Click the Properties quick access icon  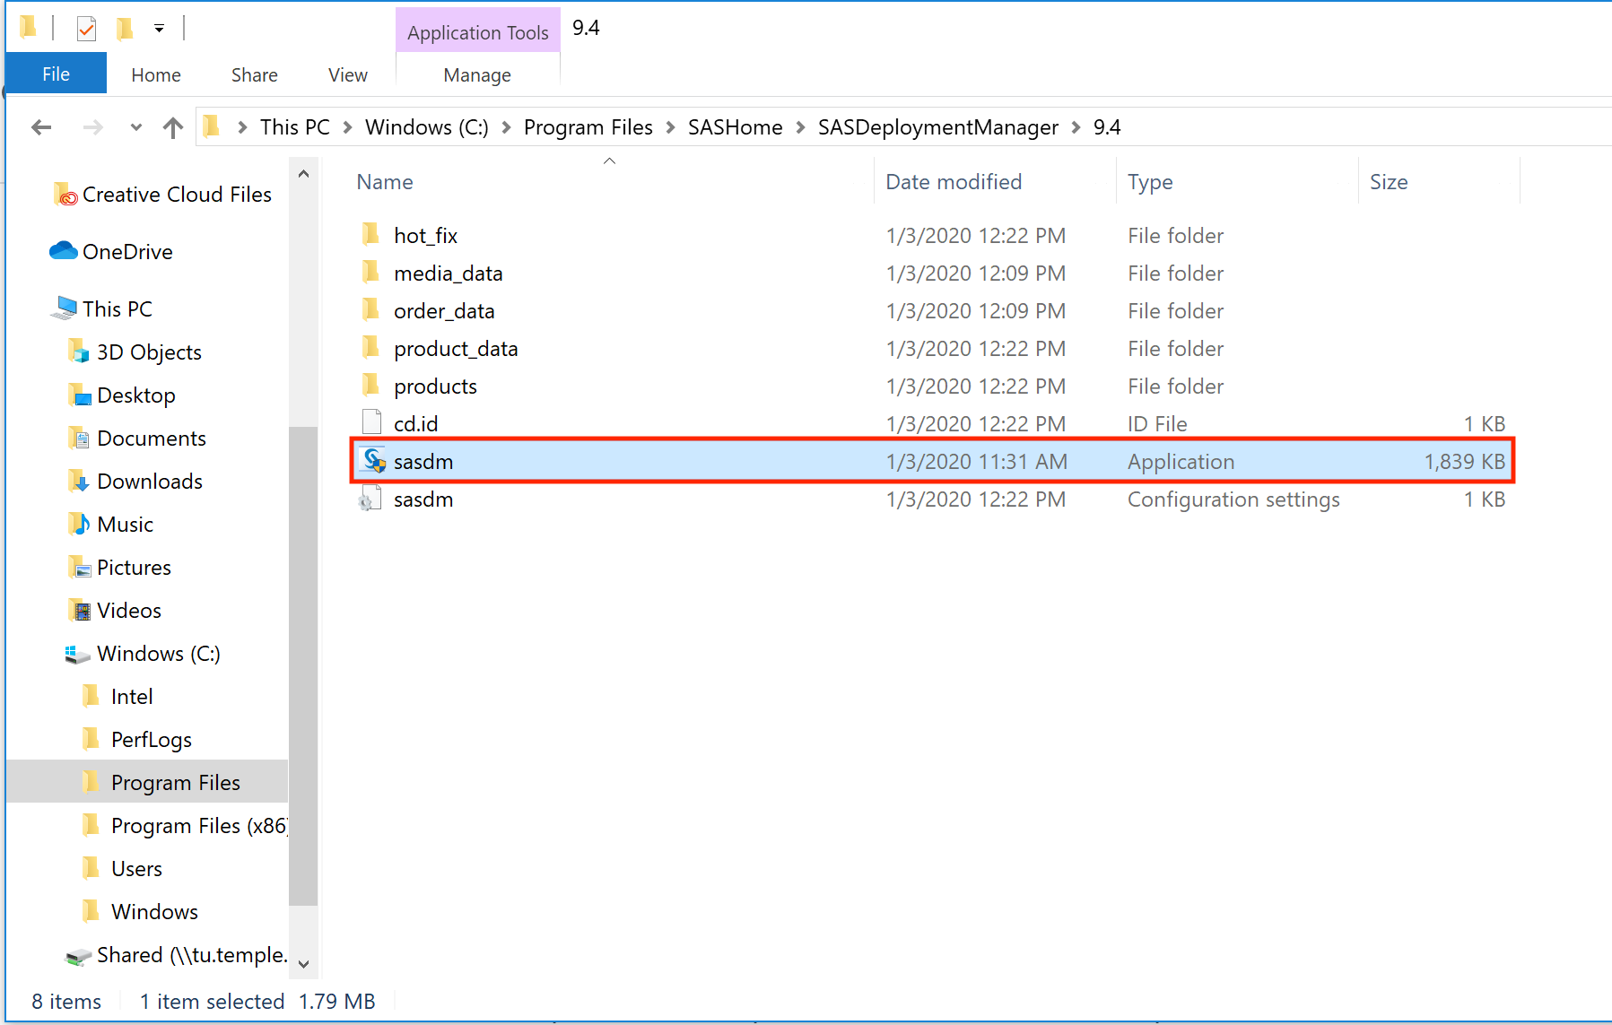[86, 29]
